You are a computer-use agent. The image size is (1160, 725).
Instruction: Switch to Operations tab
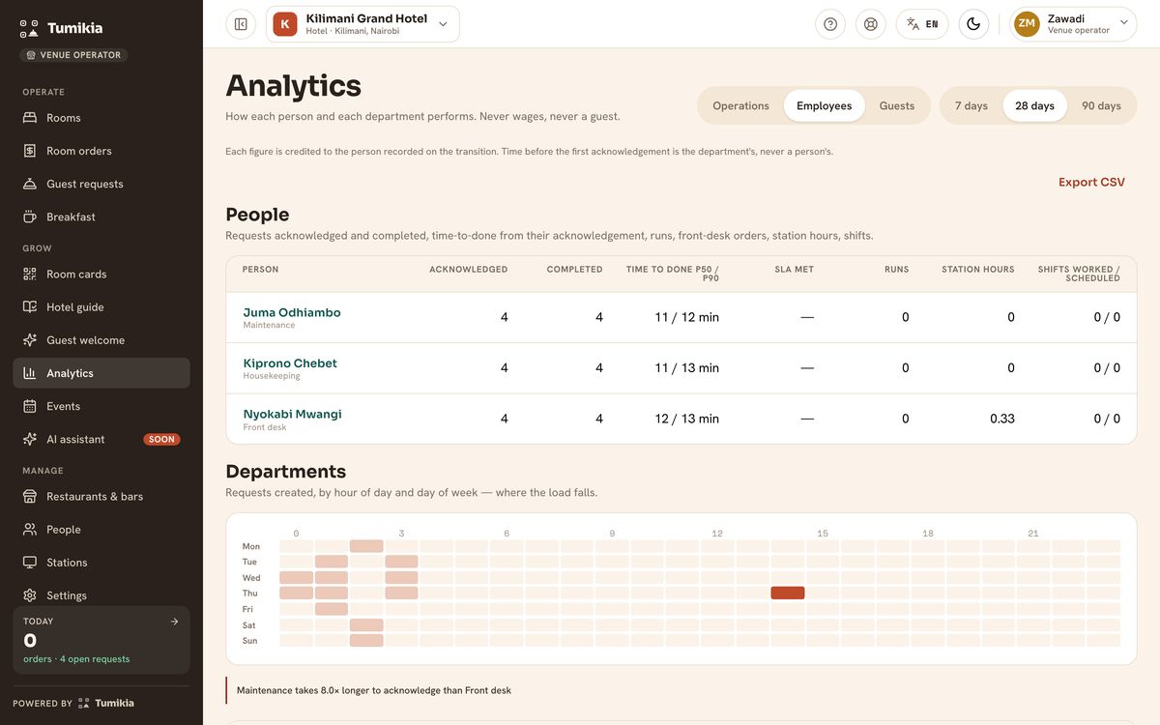[x=740, y=106]
